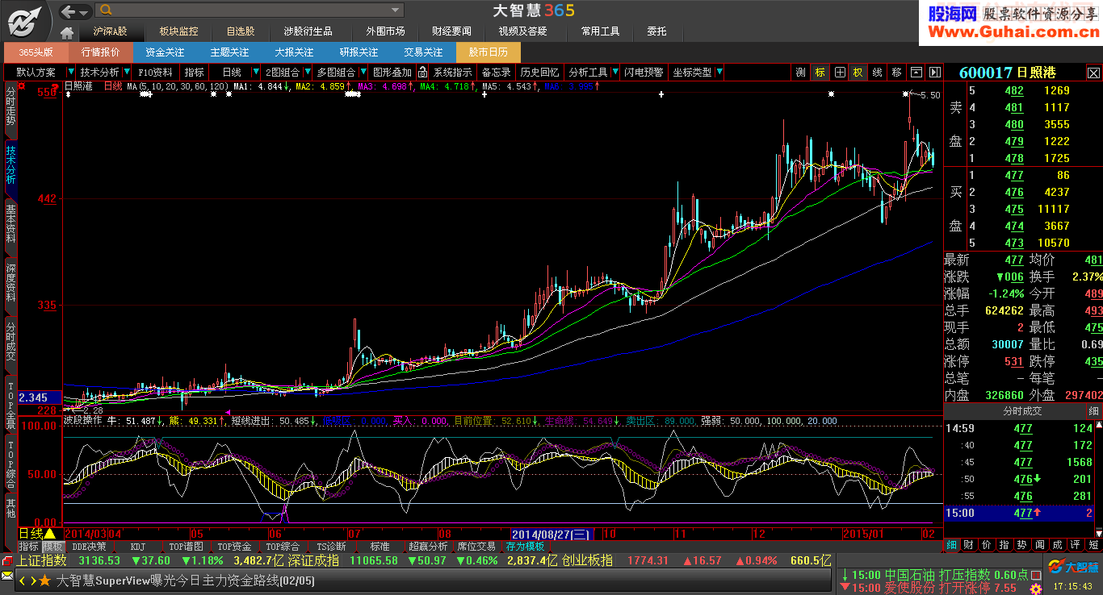Open the search box dropdown arrow
This screenshot has width=1103, height=595.
tap(396, 10)
